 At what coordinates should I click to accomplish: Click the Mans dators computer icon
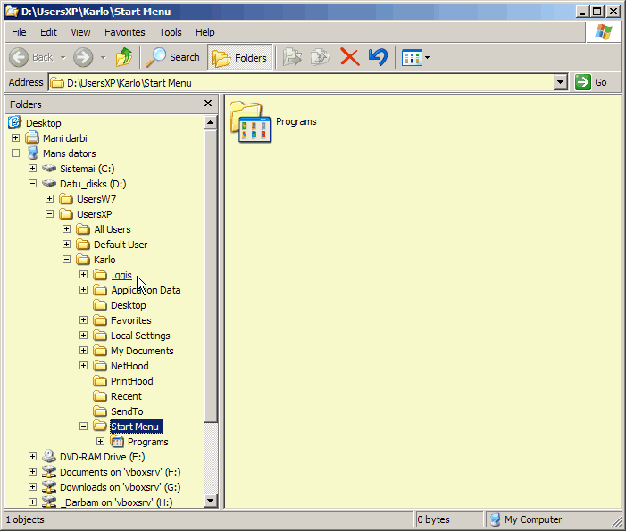pyautogui.click(x=33, y=153)
